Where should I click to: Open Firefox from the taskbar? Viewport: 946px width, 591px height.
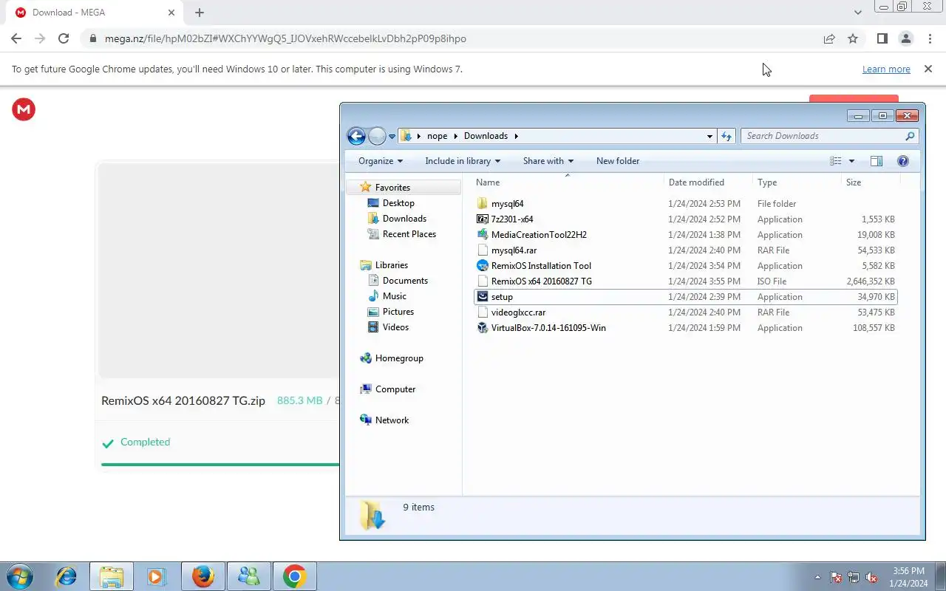(203, 576)
